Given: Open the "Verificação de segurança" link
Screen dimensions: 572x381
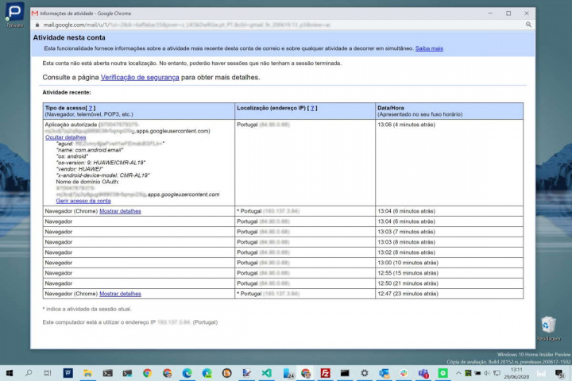Looking at the screenshot, I should 140,77.
